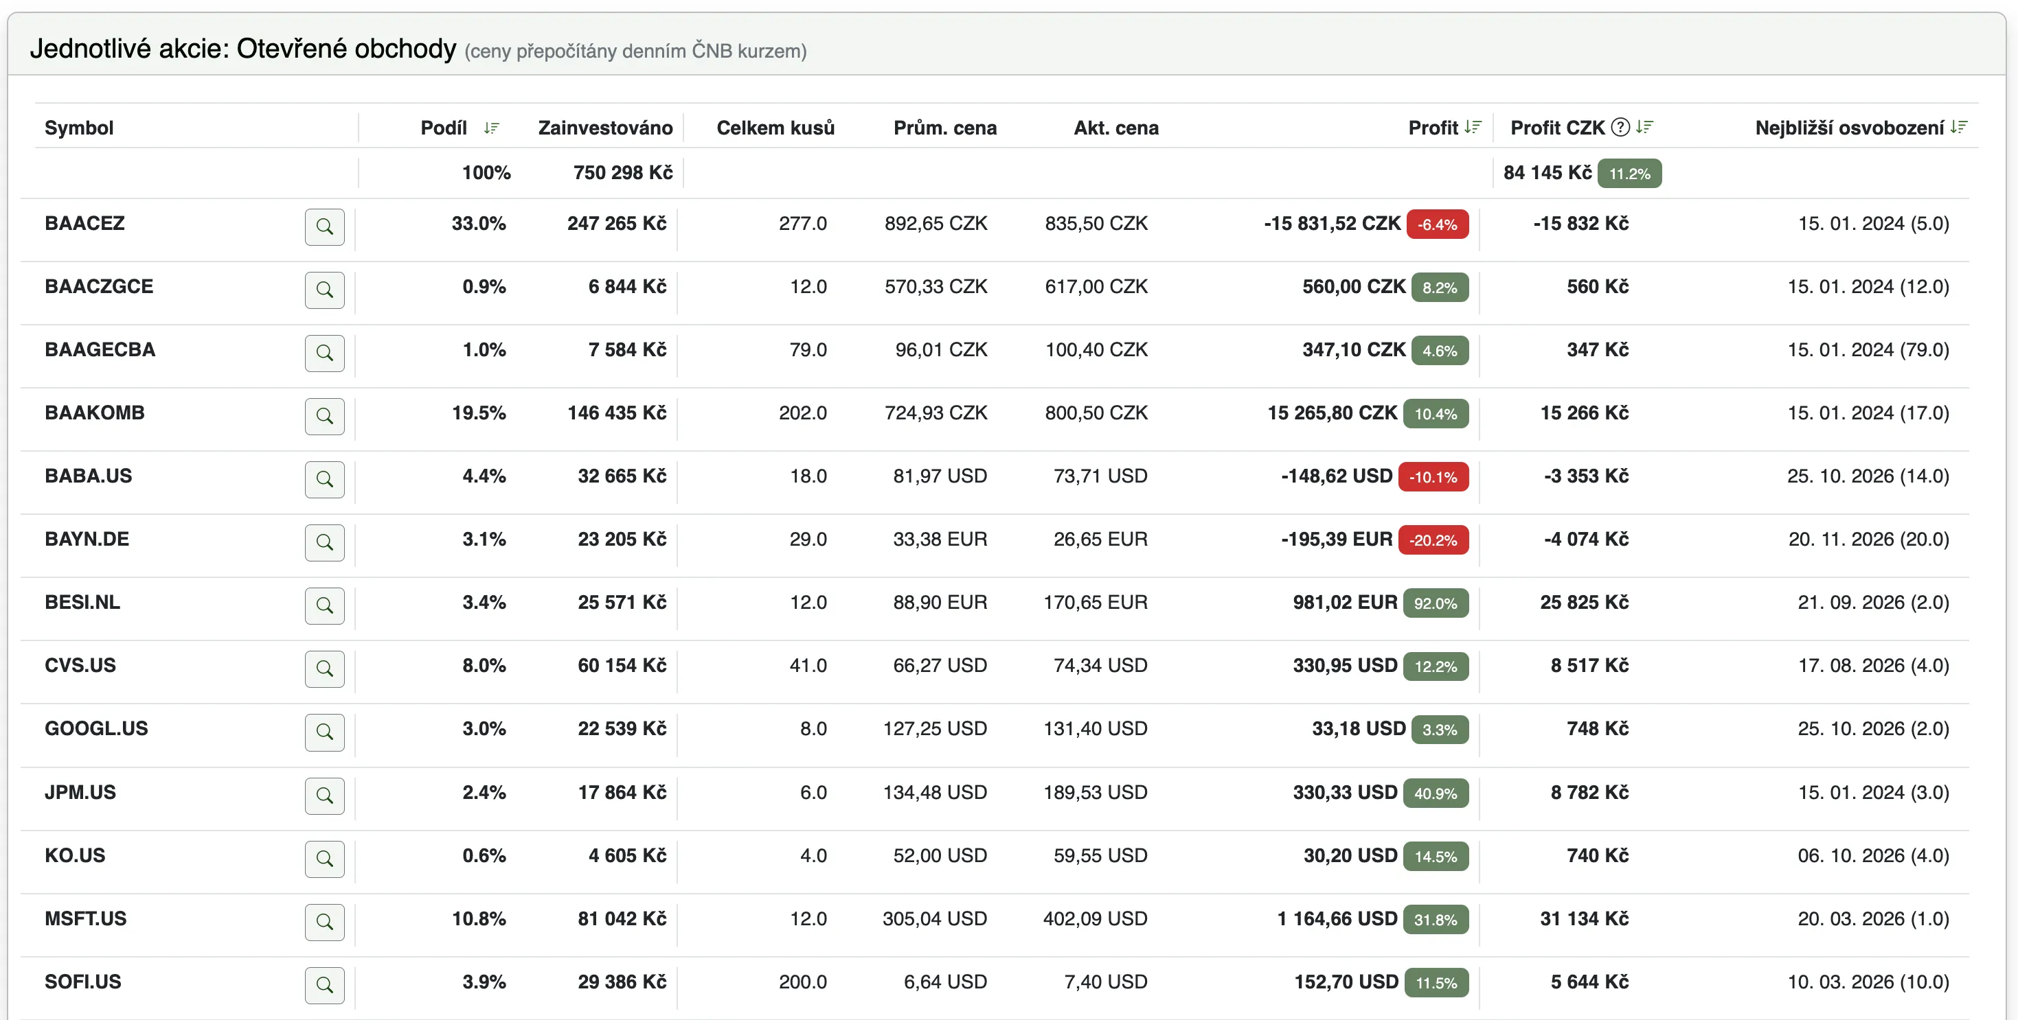Click the BAYN.DE -20.2% loss badge
This screenshot has height=1020, width=2018.
tap(1433, 540)
